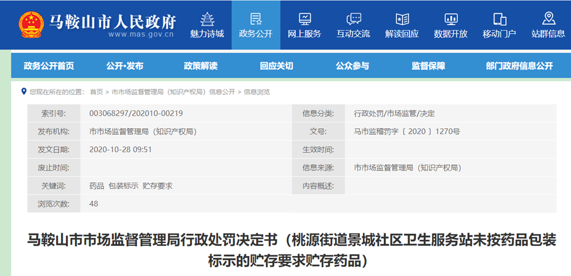Click the keyword 包装标示

coord(123,186)
